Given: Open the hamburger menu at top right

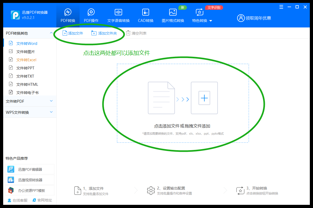Looking at the screenshot, I should (x=281, y=7).
